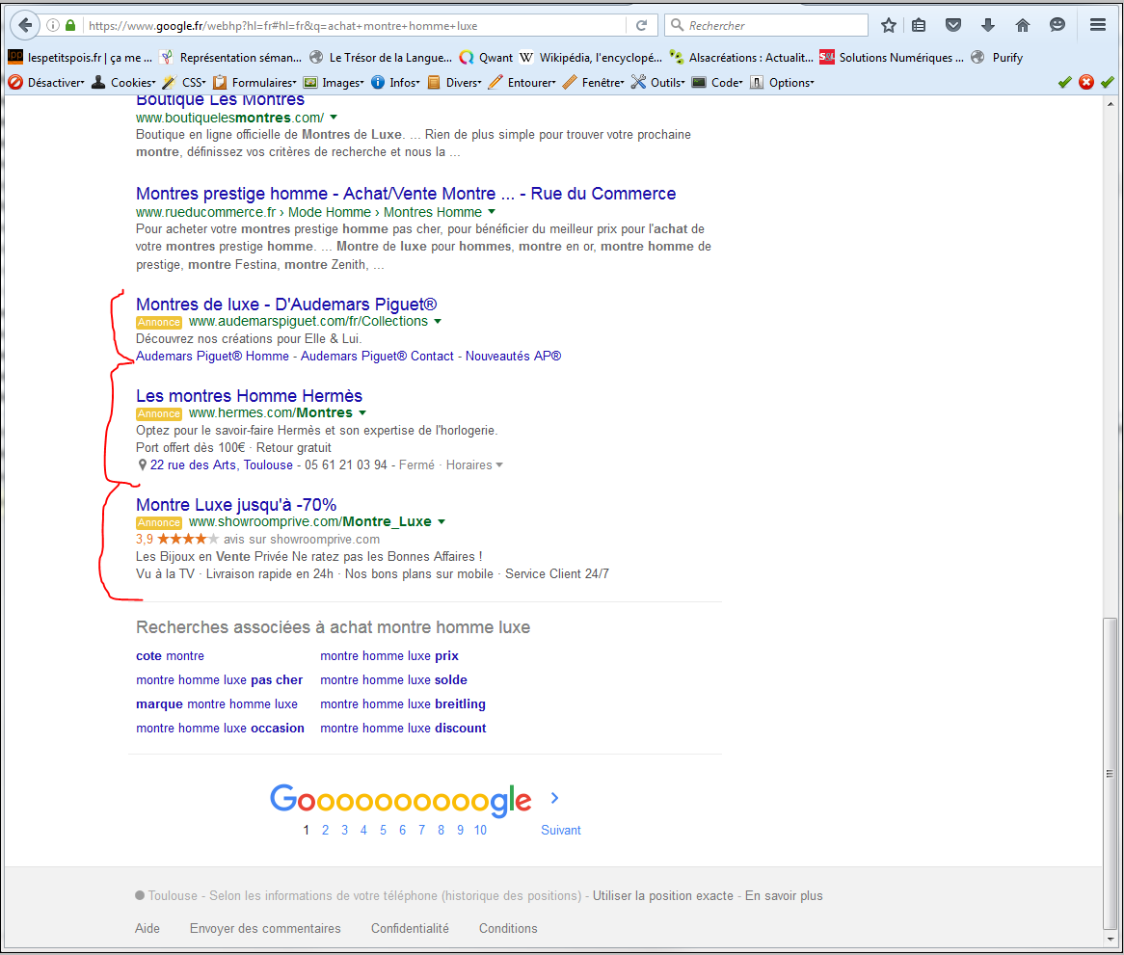
Task: Expand hermes.com ad options arrow
Action: tap(362, 413)
